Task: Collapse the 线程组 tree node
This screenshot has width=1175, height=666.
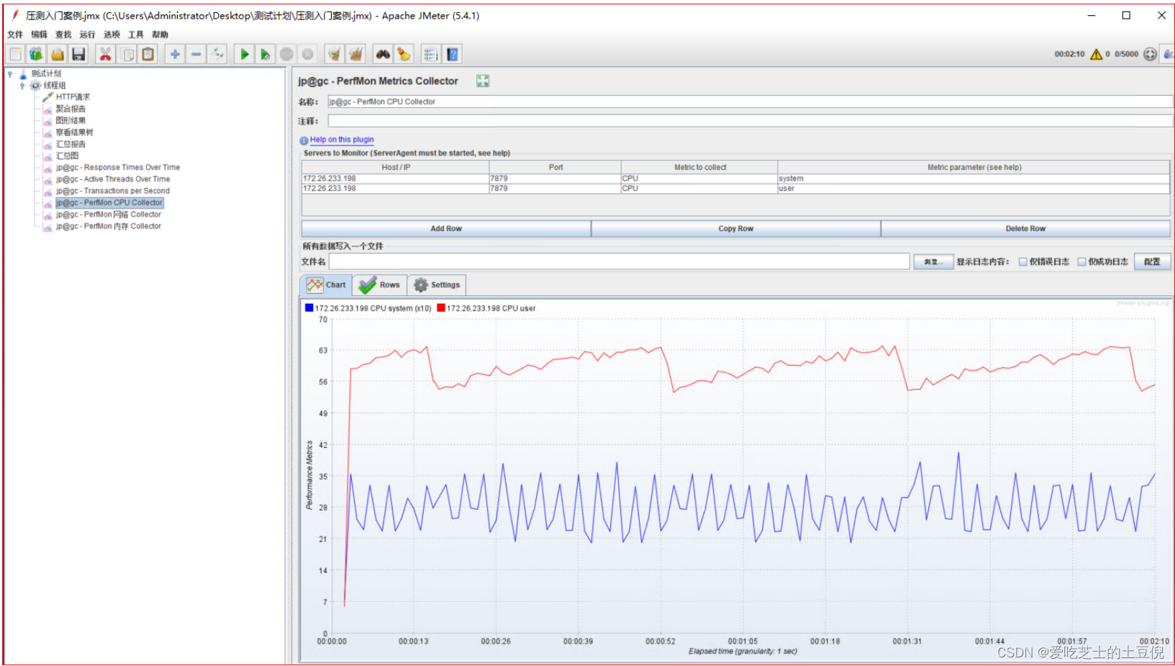Action: tap(22, 86)
